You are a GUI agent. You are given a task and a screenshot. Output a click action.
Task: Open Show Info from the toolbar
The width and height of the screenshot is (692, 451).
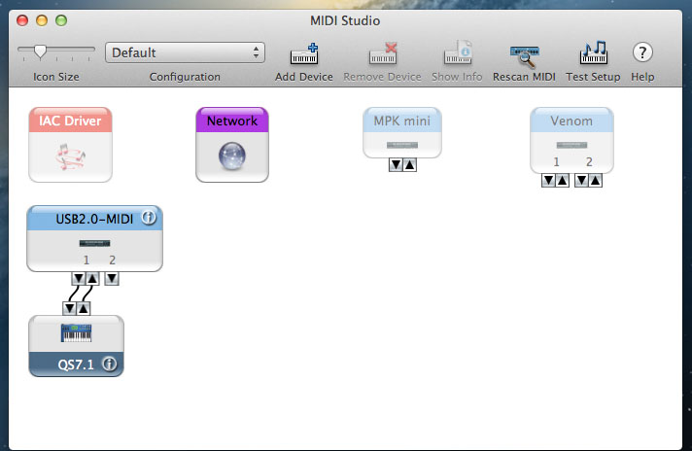[458, 52]
